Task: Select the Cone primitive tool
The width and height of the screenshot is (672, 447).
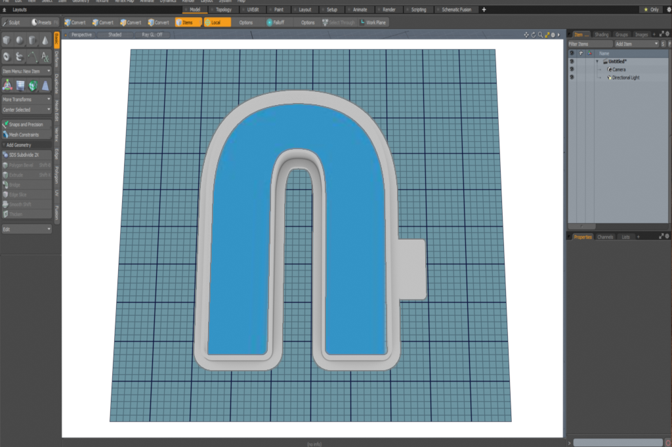Action: [x=45, y=41]
